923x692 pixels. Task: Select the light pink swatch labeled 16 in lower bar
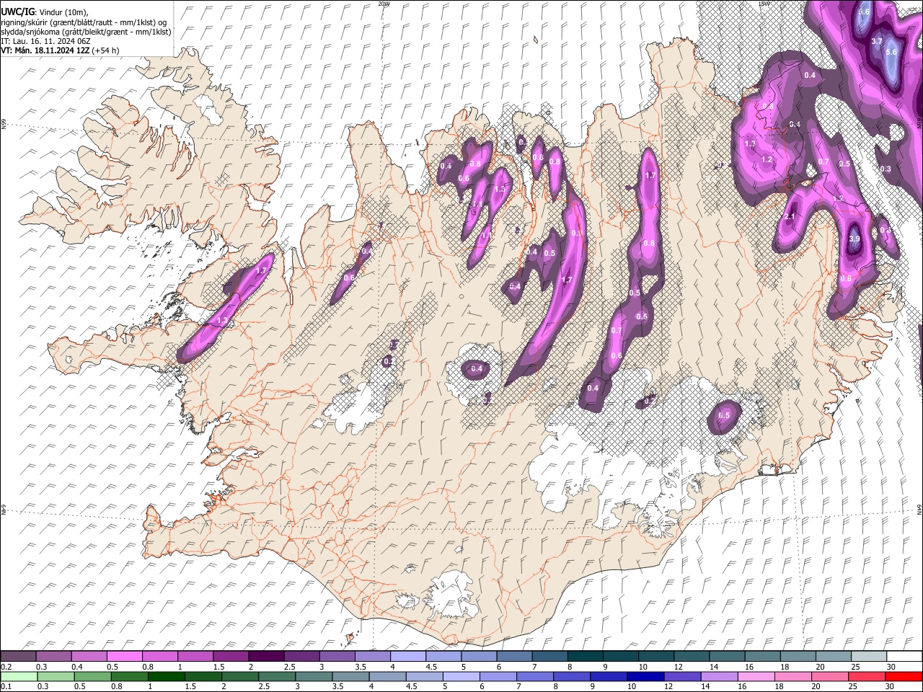(756, 676)
